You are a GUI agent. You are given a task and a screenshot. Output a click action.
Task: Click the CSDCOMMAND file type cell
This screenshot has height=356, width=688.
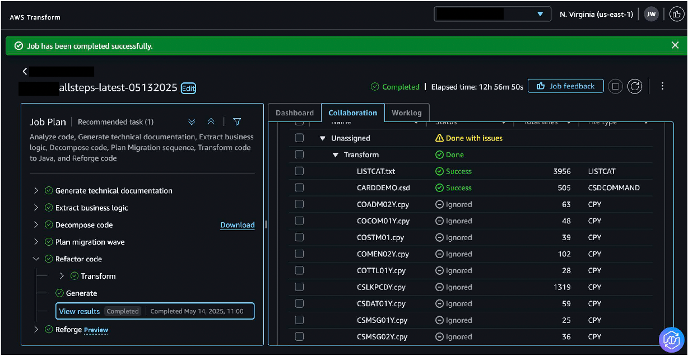click(614, 188)
